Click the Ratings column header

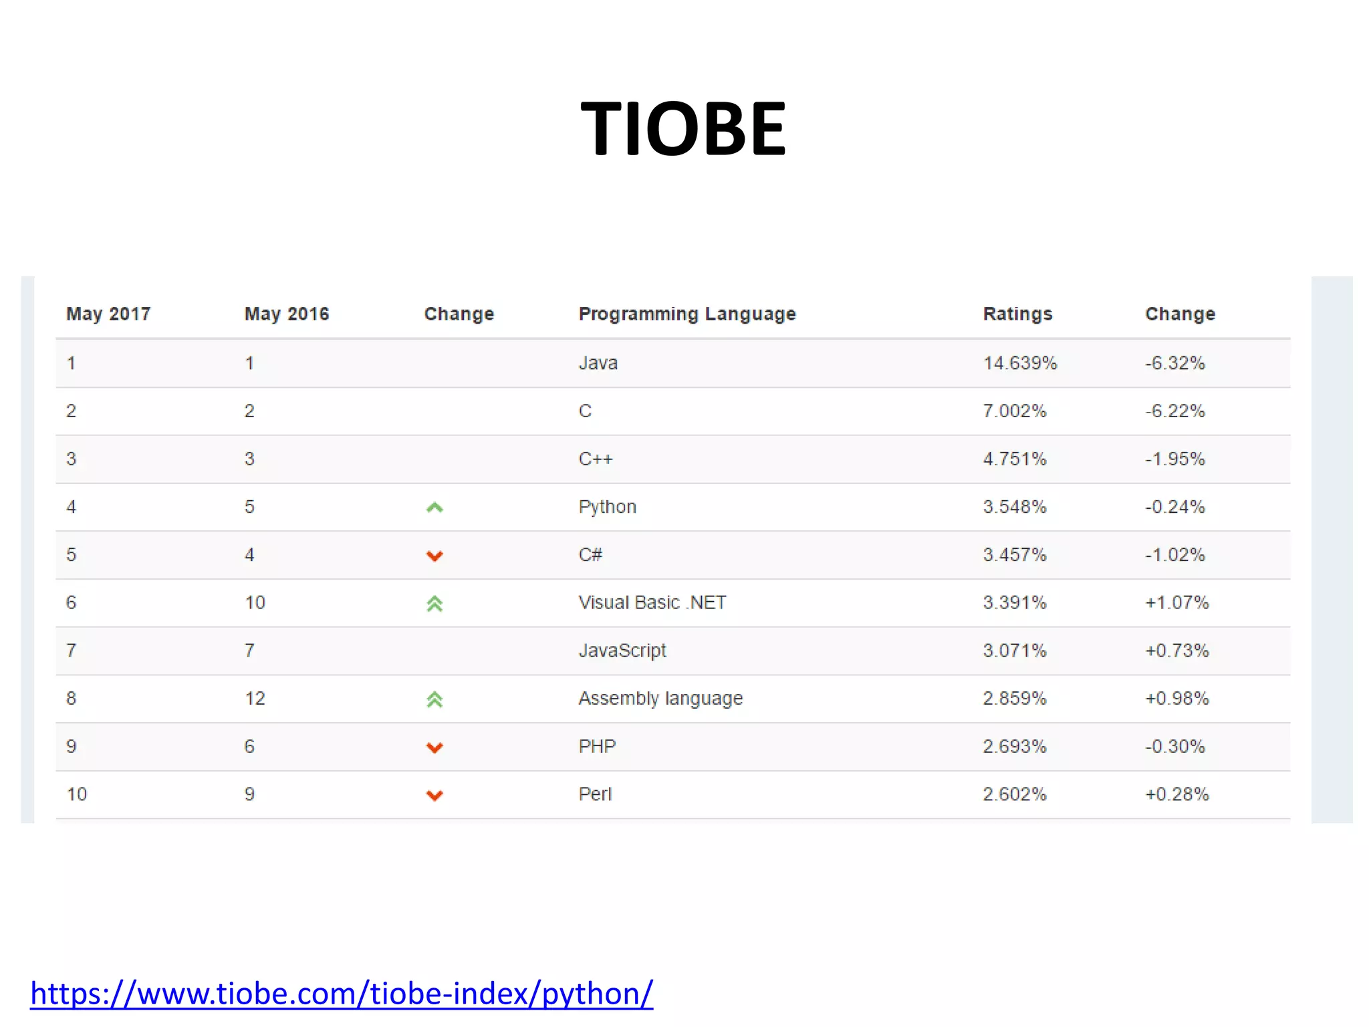(1017, 314)
